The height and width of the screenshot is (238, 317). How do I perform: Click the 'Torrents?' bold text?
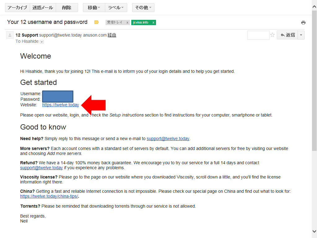tap(30, 206)
